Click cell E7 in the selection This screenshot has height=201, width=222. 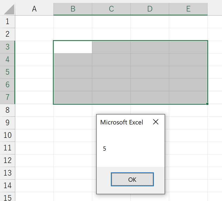188,97
